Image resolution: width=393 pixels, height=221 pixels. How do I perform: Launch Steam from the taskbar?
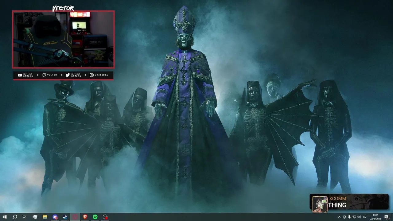click(x=65, y=217)
